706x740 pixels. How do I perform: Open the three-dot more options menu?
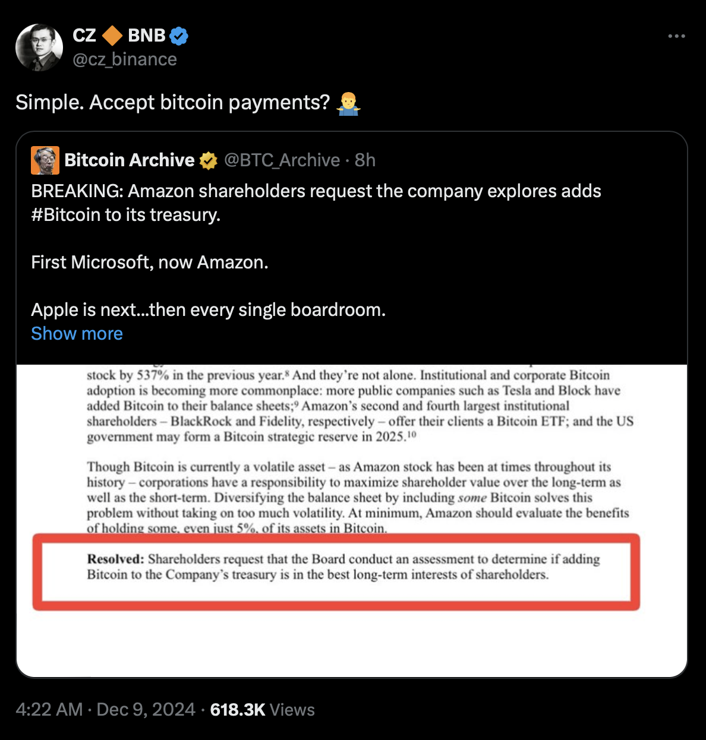[x=676, y=36]
